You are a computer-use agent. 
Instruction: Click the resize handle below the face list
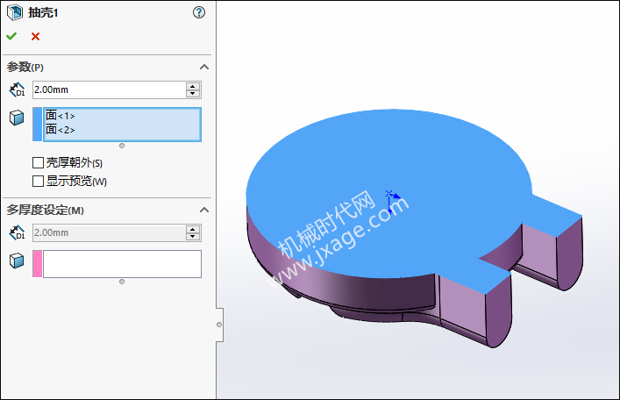(122, 146)
